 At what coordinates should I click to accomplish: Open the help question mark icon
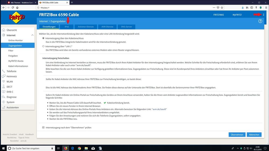[x=260, y=21]
